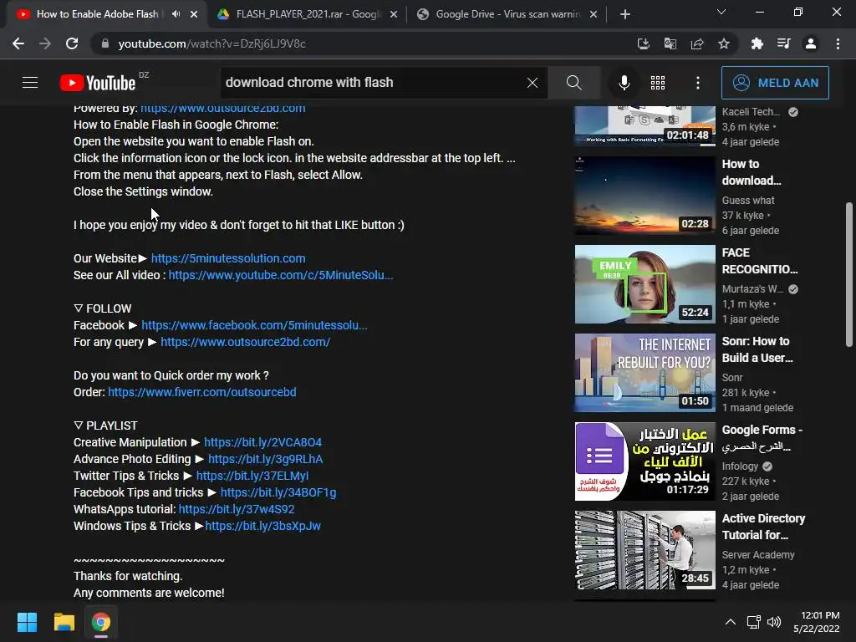The width and height of the screenshot is (856, 642).
Task: Clear the search text with the X
Action: coord(532,83)
